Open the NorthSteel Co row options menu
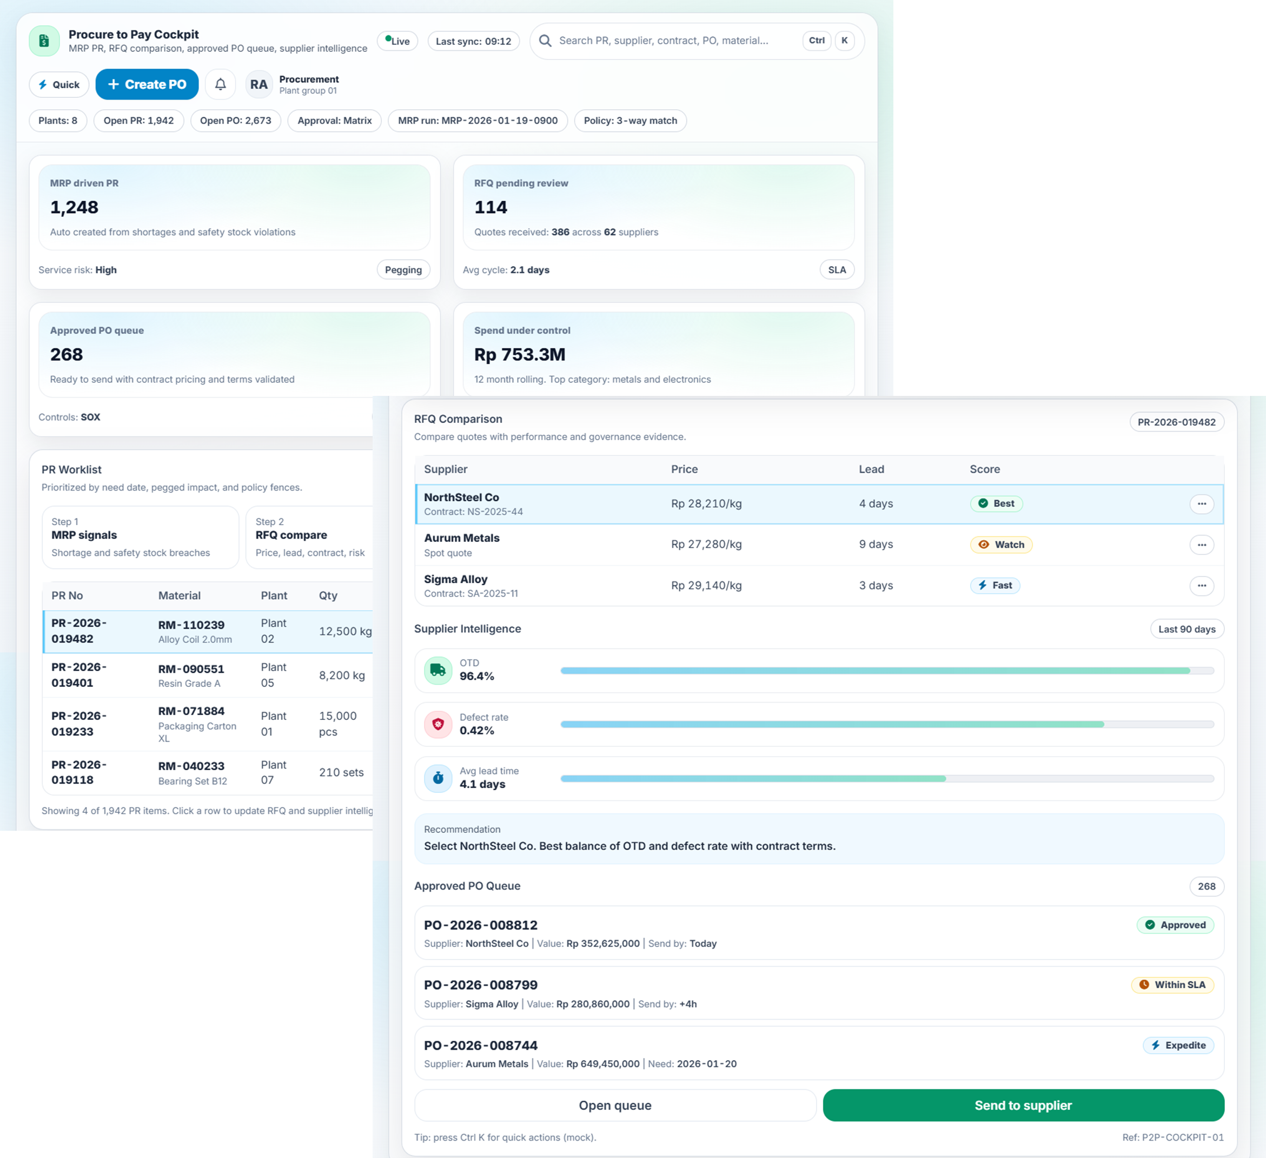 pos(1201,504)
